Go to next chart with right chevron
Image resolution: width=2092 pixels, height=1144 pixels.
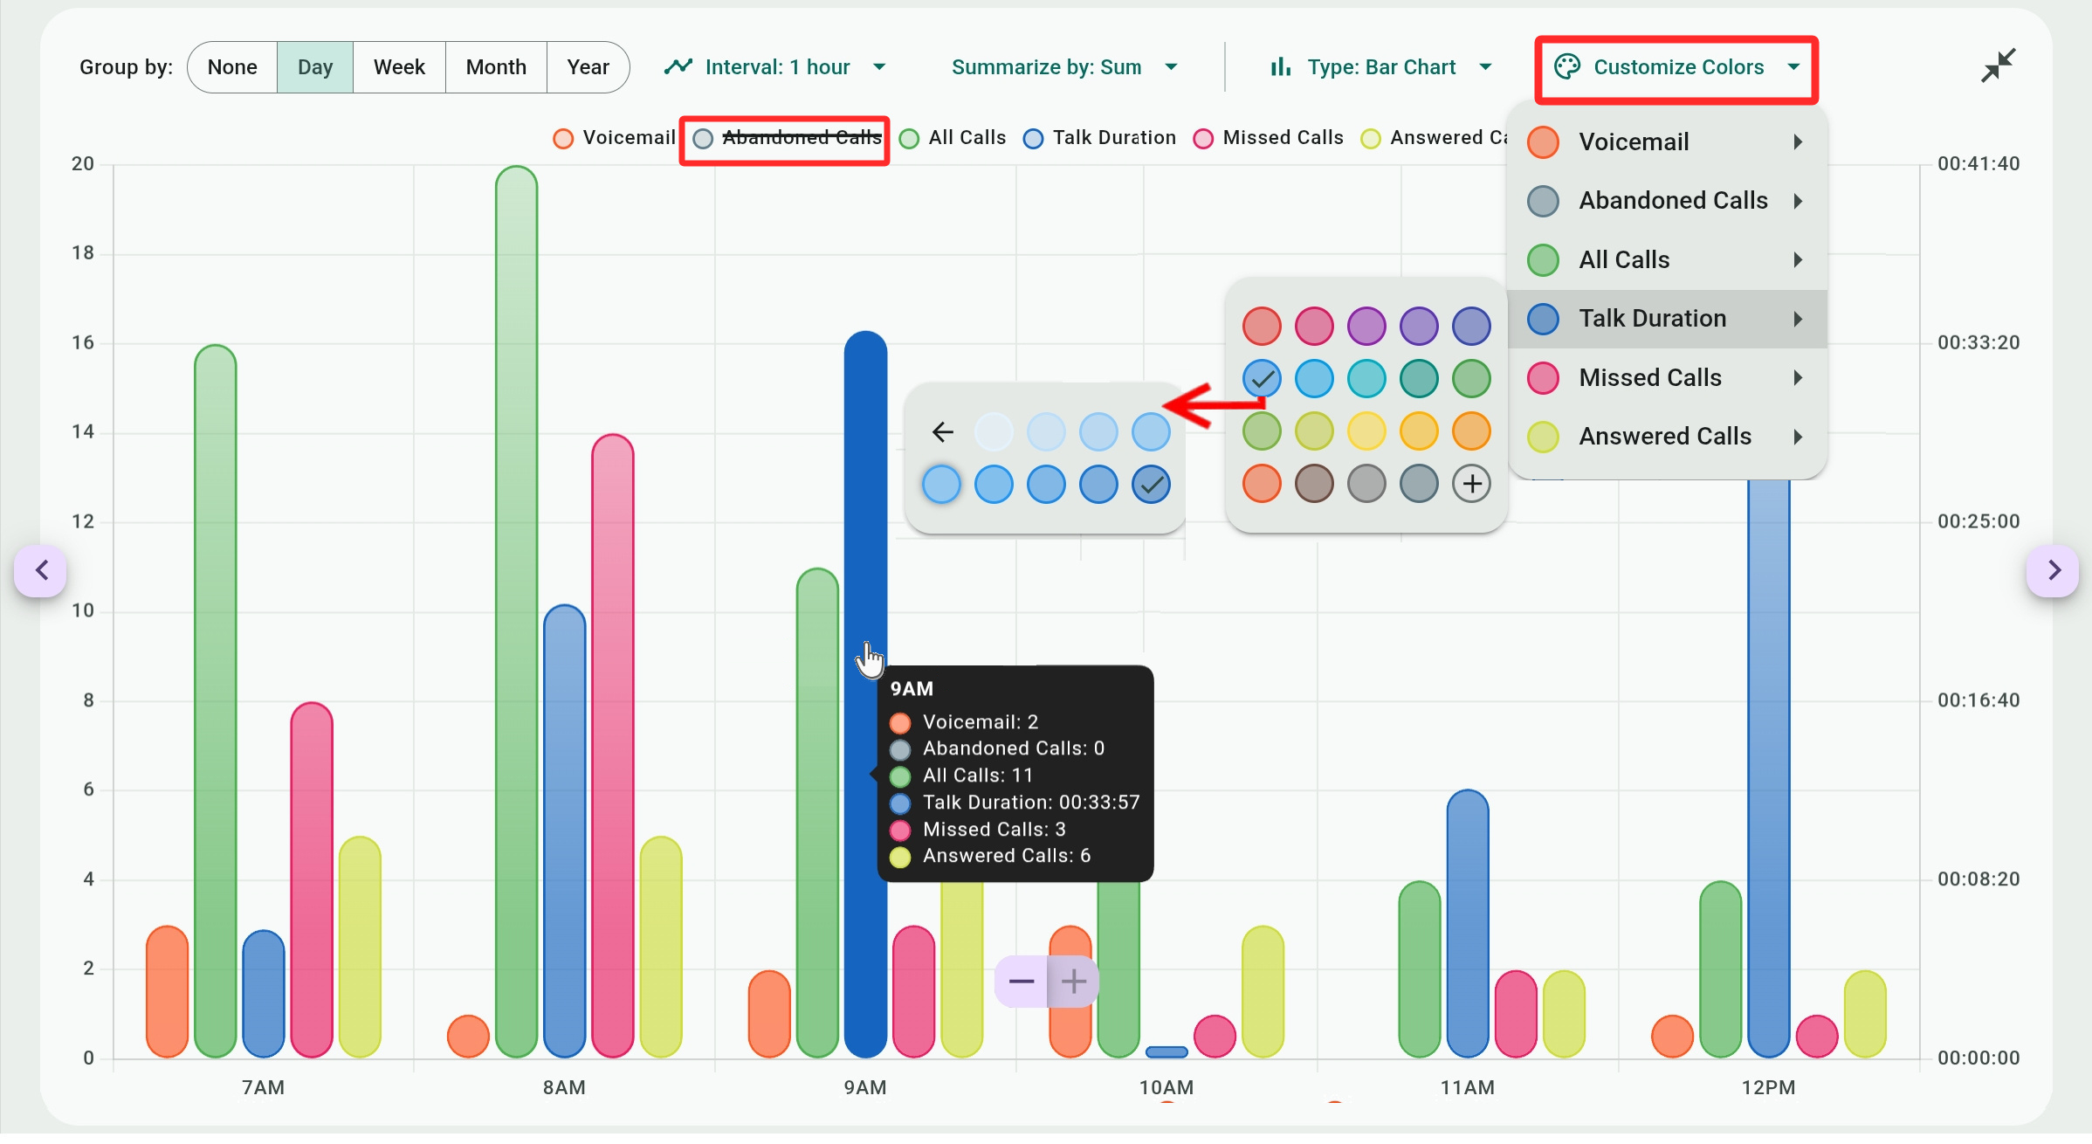click(x=2053, y=570)
